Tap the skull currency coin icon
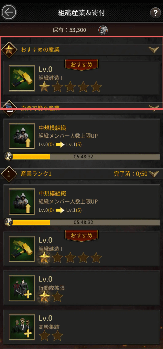Image resolution: width=163 pixels, height=349 pixels. pos(103,30)
